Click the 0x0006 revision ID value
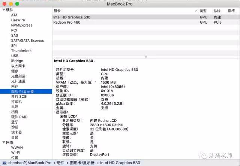Viewport: 240px width, 166px height. (x=108, y=95)
